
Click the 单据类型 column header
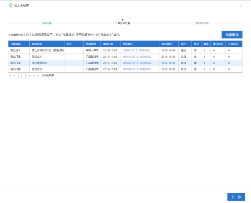pos(92,44)
